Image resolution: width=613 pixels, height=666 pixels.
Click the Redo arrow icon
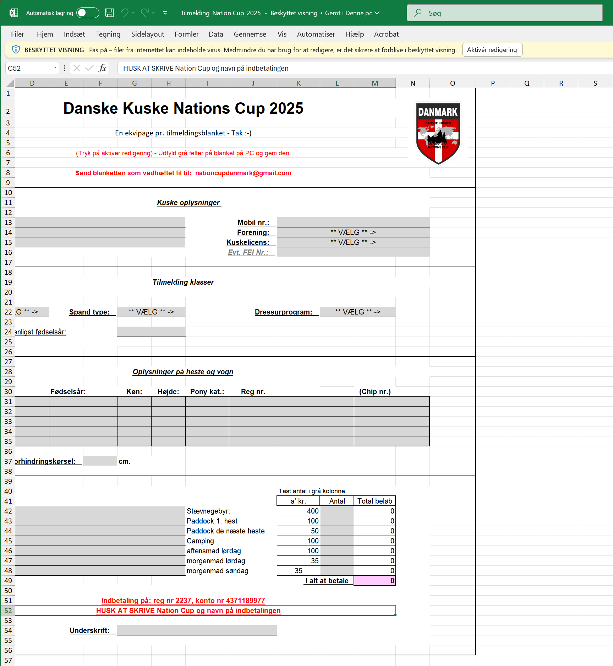tap(145, 13)
